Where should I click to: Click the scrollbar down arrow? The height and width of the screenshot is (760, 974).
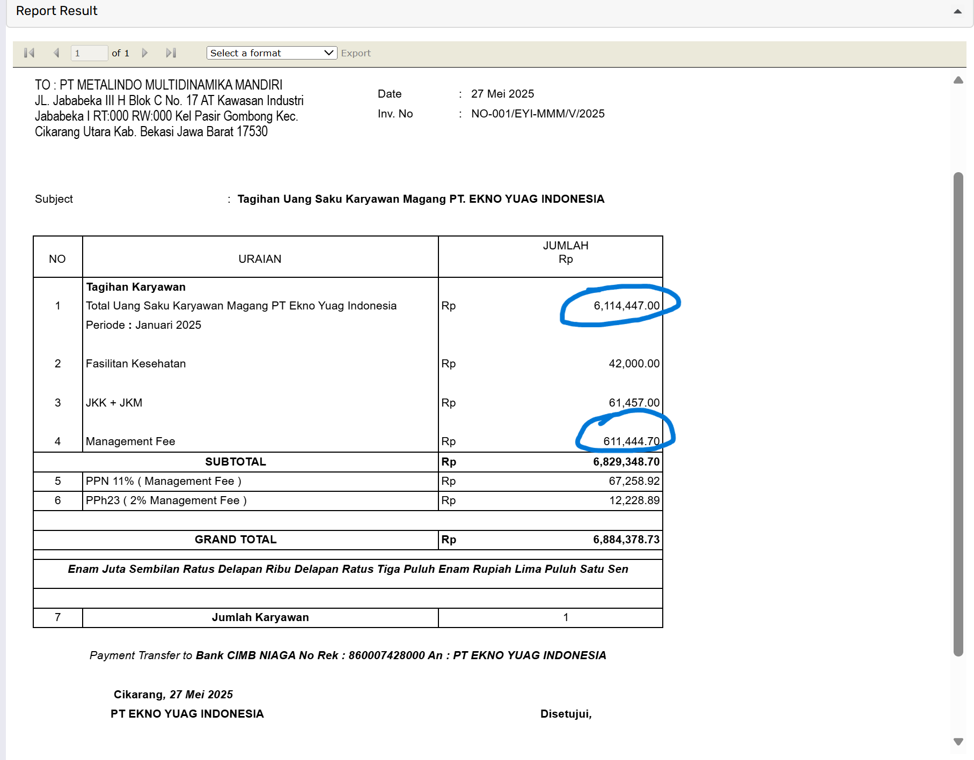point(958,742)
